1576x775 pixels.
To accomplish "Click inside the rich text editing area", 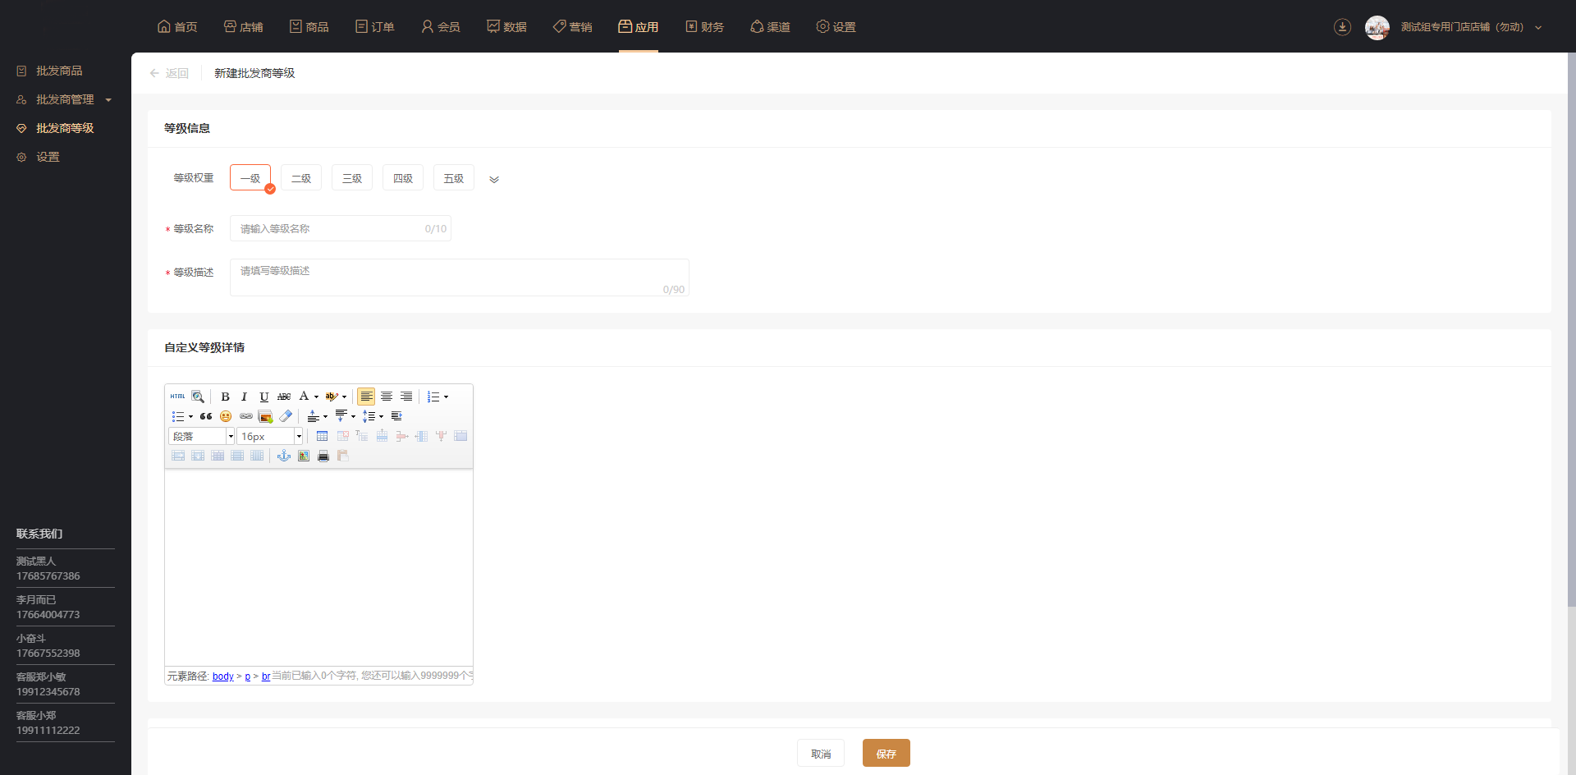I will coord(318,567).
